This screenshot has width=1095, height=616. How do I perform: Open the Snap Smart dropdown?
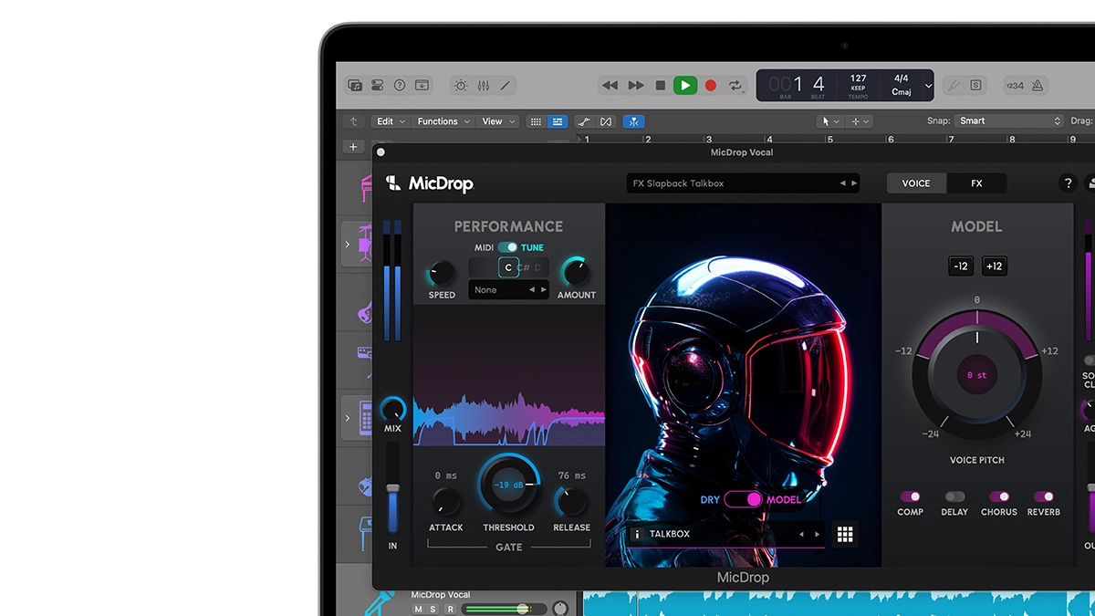(1009, 121)
